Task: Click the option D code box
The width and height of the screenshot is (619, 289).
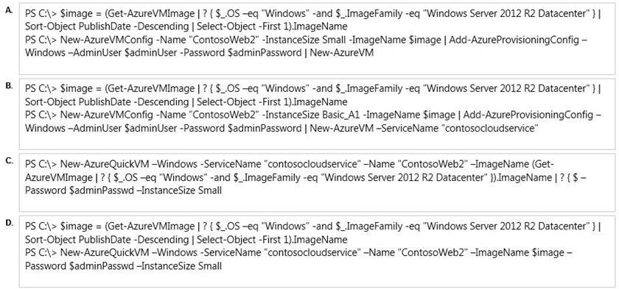Action: point(317,251)
